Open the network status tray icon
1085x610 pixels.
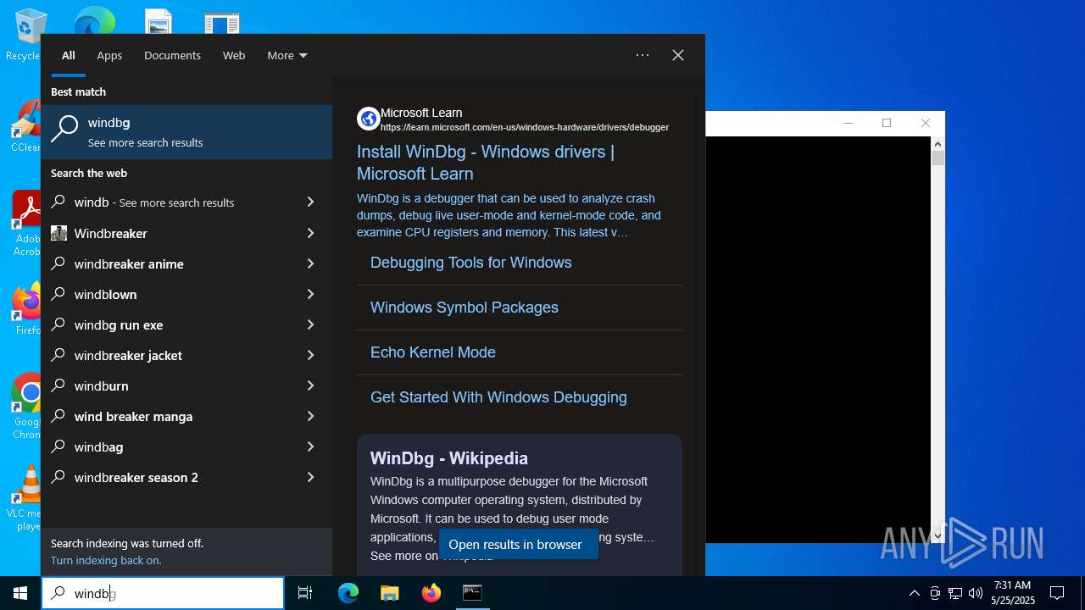pos(955,593)
